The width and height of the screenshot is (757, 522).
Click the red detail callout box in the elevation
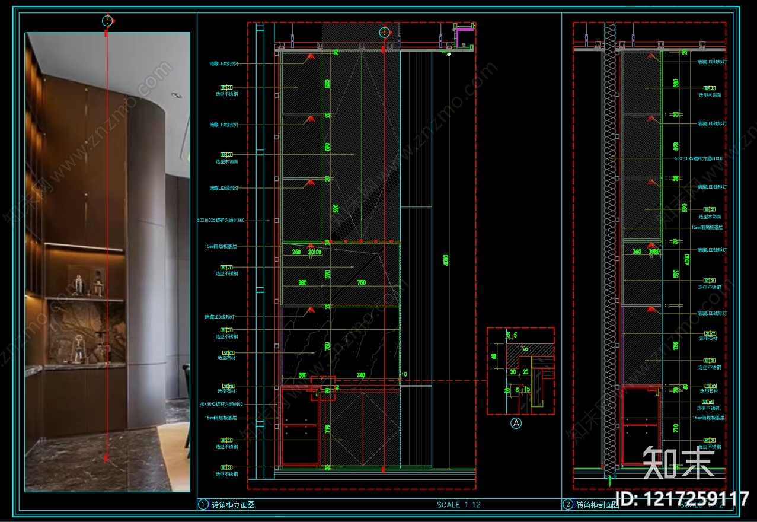pos(322,388)
